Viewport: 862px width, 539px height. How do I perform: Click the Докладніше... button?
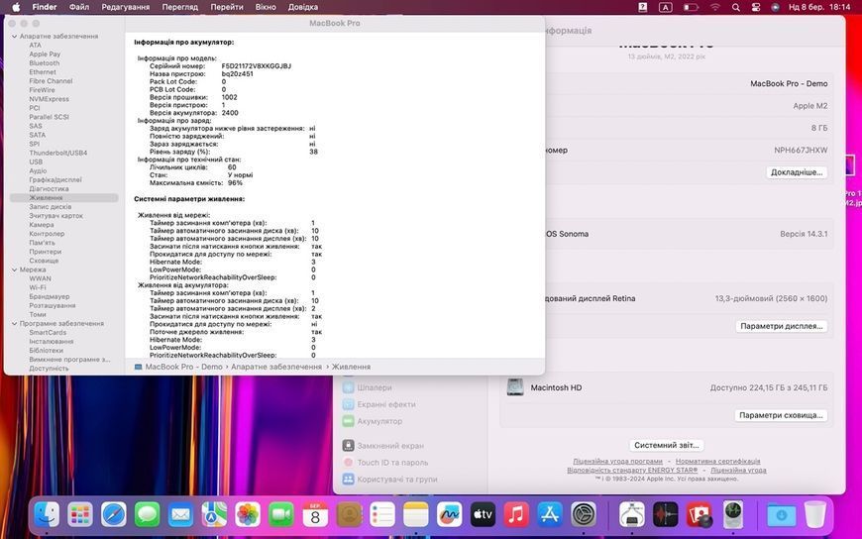(x=797, y=172)
